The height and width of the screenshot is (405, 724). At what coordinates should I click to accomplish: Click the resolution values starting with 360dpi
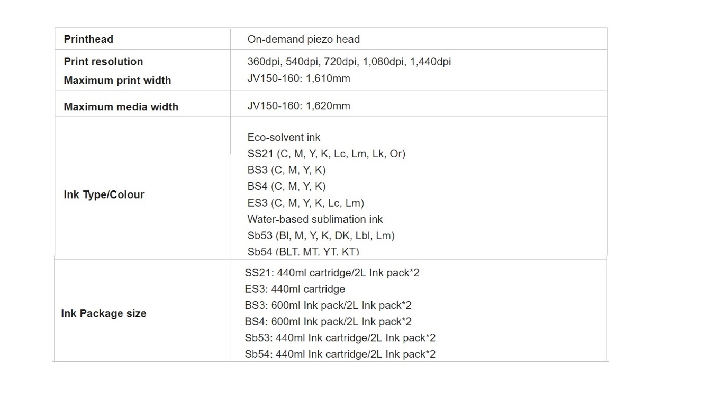point(349,62)
